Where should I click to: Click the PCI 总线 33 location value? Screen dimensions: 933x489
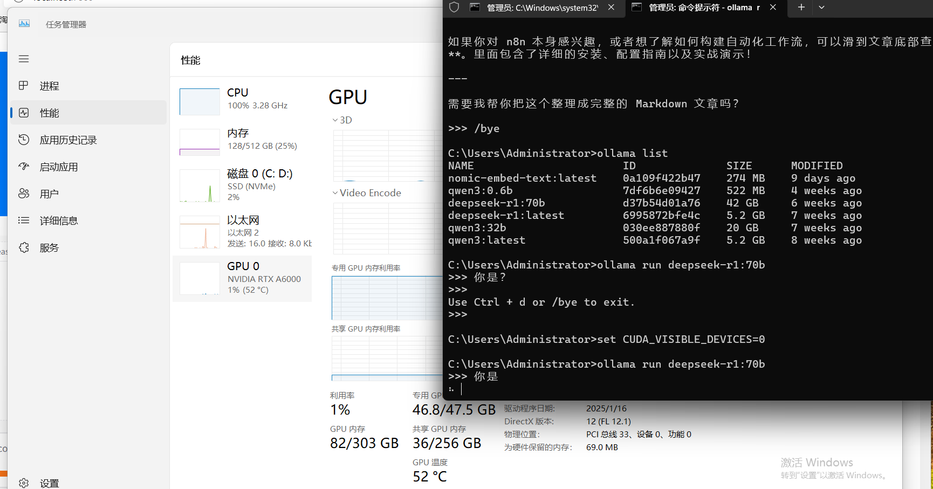click(639, 435)
